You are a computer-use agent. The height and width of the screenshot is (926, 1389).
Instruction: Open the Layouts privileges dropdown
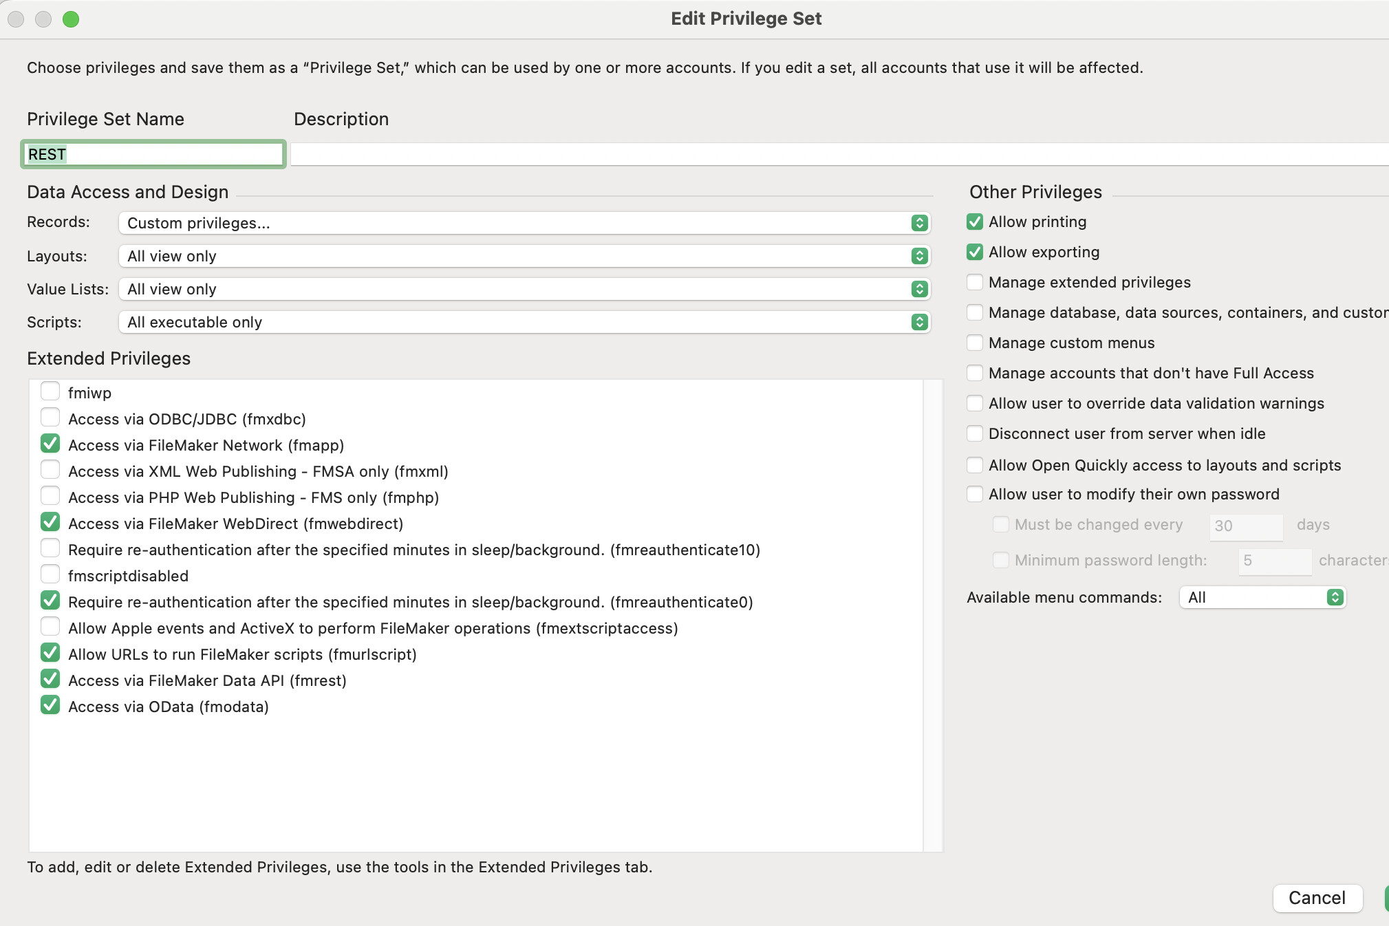[524, 256]
